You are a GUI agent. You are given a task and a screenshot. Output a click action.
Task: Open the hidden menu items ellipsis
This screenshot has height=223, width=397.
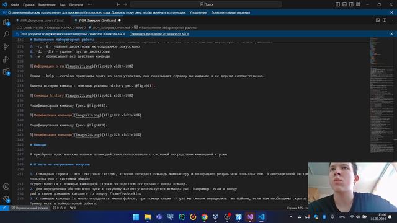(x=90, y=4)
